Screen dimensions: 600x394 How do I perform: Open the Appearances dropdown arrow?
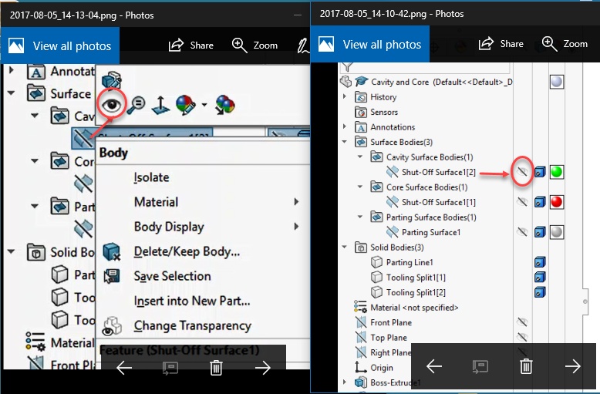204,105
